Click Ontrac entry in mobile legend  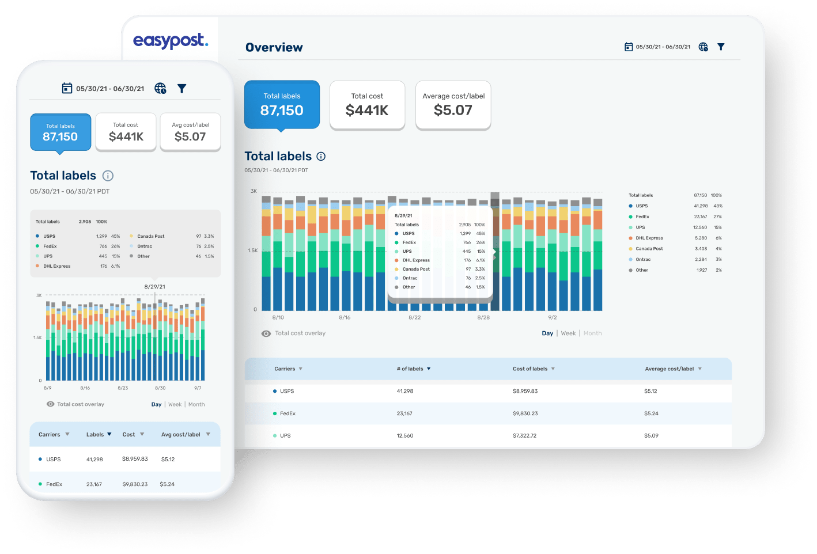pos(144,246)
